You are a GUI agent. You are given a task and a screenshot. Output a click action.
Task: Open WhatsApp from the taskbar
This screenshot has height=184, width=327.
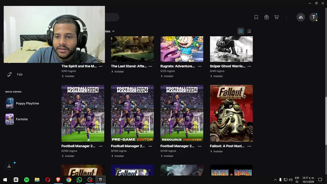click(x=79, y=180)
